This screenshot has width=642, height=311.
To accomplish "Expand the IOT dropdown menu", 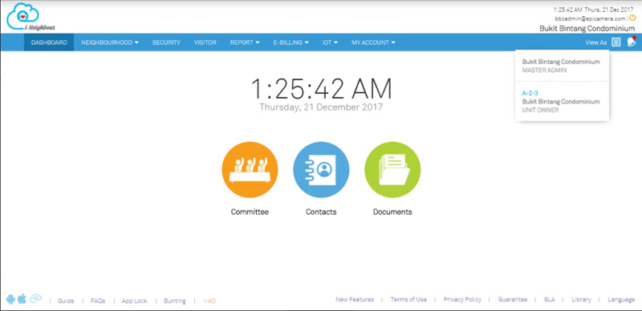I will coord(330,42).
